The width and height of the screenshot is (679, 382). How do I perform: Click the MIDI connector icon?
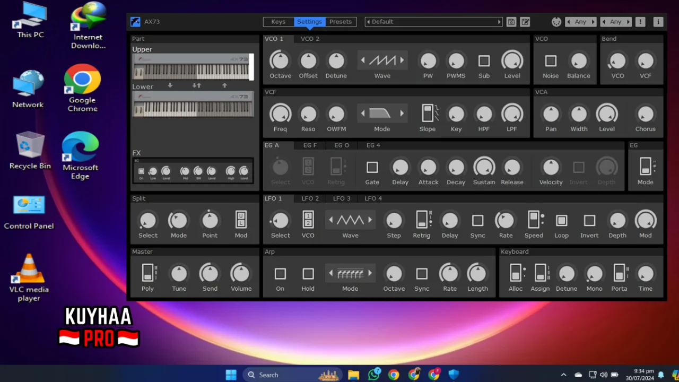(x=556, y=22)
